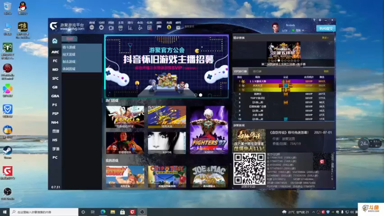Click the TOPY rank 5 row

[283, 98]
